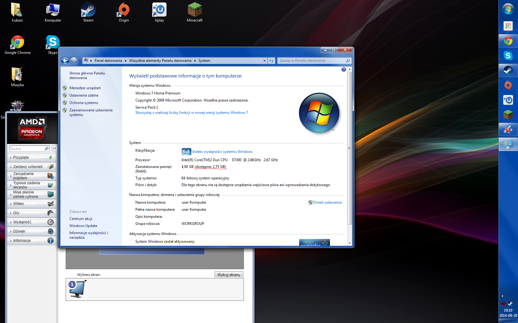518x323 pixels.
Task: Open Uplay from the taskbar
Action: click(508, 100)
